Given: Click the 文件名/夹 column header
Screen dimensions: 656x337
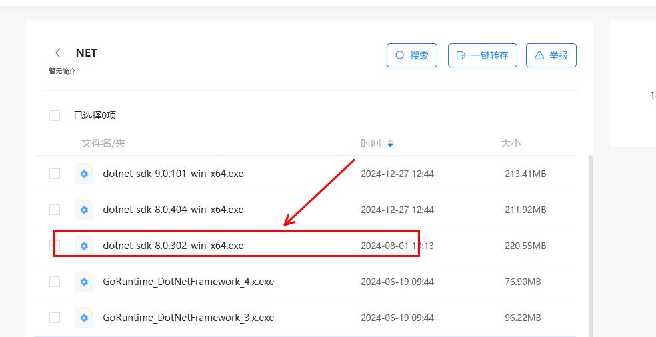Looking at the screenshot, I should point(103,143).
